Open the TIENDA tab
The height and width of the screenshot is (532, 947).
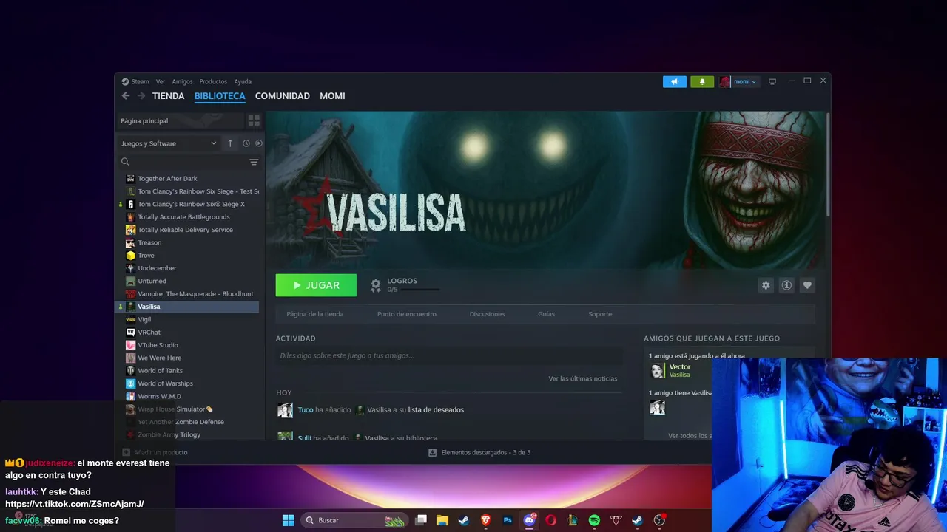[x=168, y=96]
